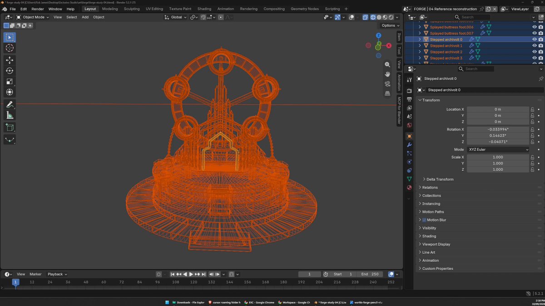Viewport: 545px width, 306px height.
Task: Open the Render properties tab
Action: [409, 91]
